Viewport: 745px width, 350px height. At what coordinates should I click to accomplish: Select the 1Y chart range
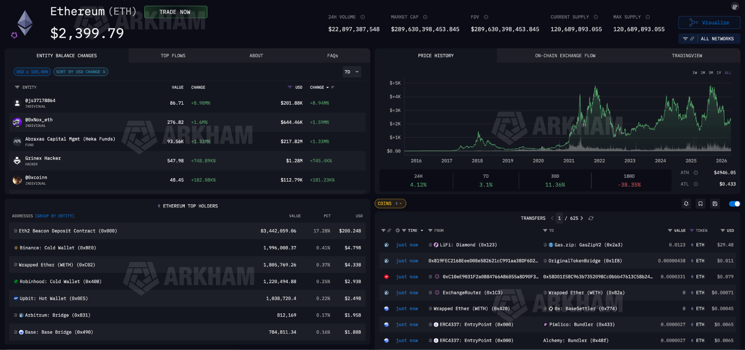(x=719, y=73)
